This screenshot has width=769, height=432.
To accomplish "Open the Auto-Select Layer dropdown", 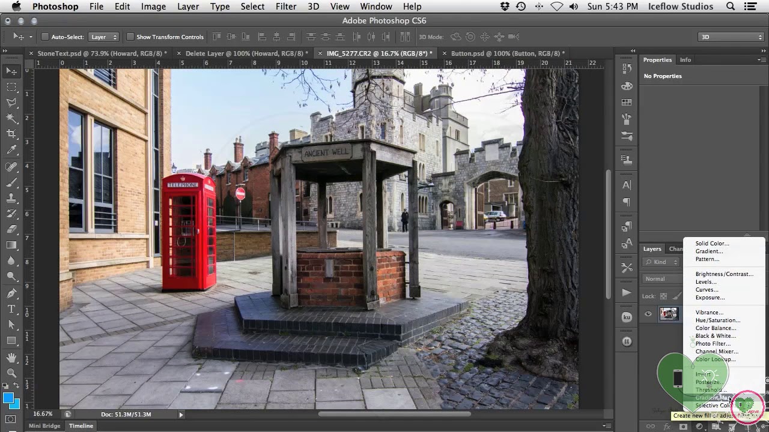I will tap(104, 37).
